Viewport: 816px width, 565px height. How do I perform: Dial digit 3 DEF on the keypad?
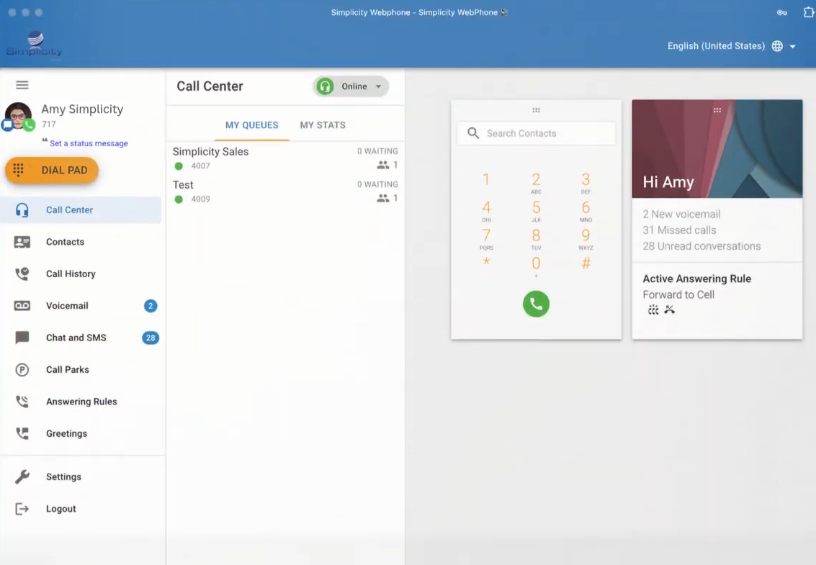click(586, 183)
